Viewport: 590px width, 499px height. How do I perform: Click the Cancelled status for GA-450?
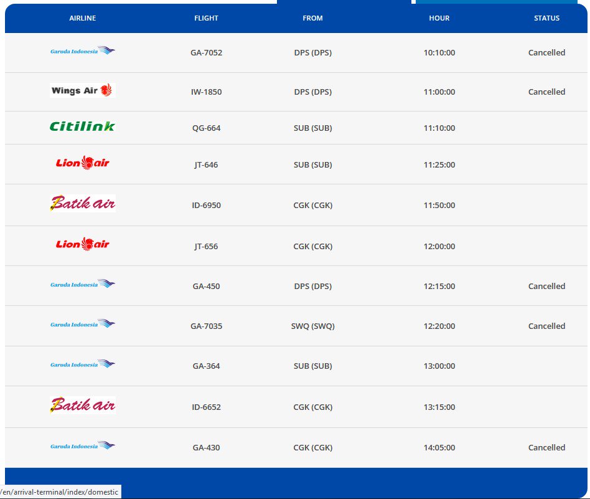(546, 286)
